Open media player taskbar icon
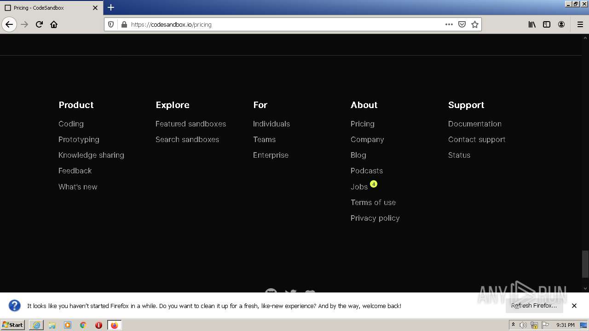Image resolution: width=589 pixels, height=331 pixels. click(68, 325)
